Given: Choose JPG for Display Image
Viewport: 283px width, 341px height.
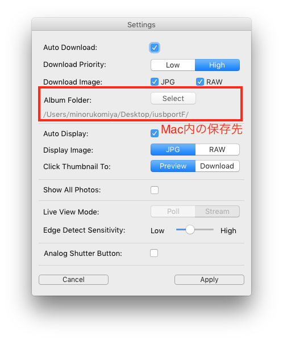Looking at the screenshot, I should 173,150.
